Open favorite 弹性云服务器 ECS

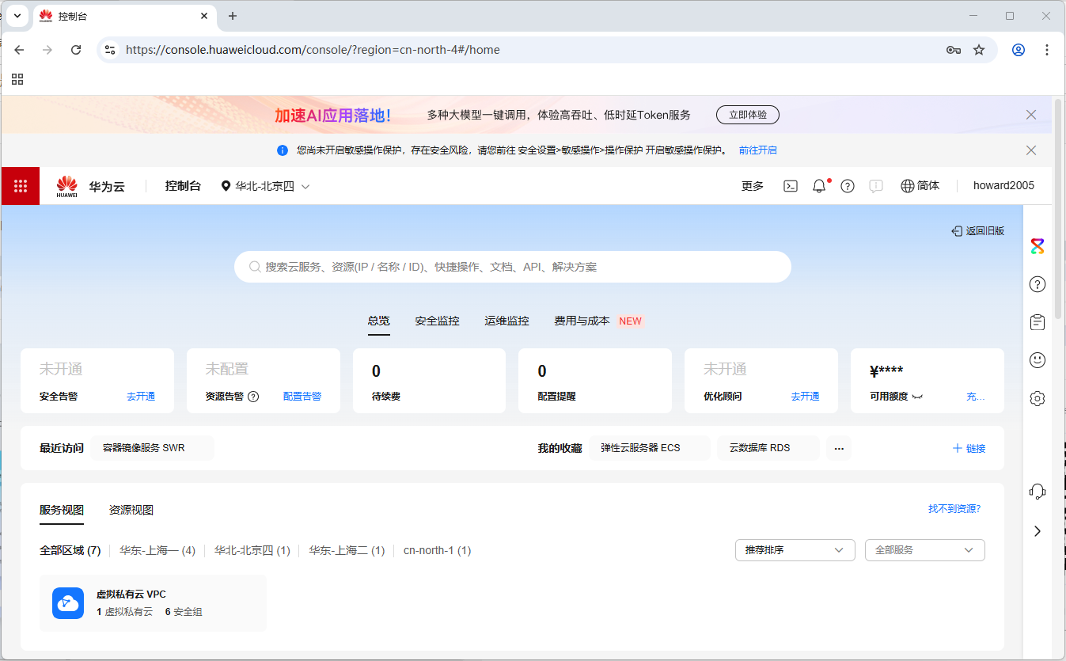(649, 448)
